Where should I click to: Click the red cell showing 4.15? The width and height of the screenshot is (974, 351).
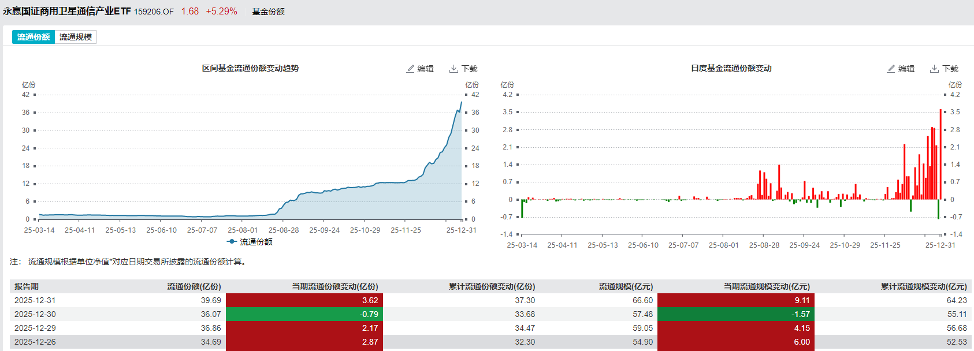coord(736,328)
